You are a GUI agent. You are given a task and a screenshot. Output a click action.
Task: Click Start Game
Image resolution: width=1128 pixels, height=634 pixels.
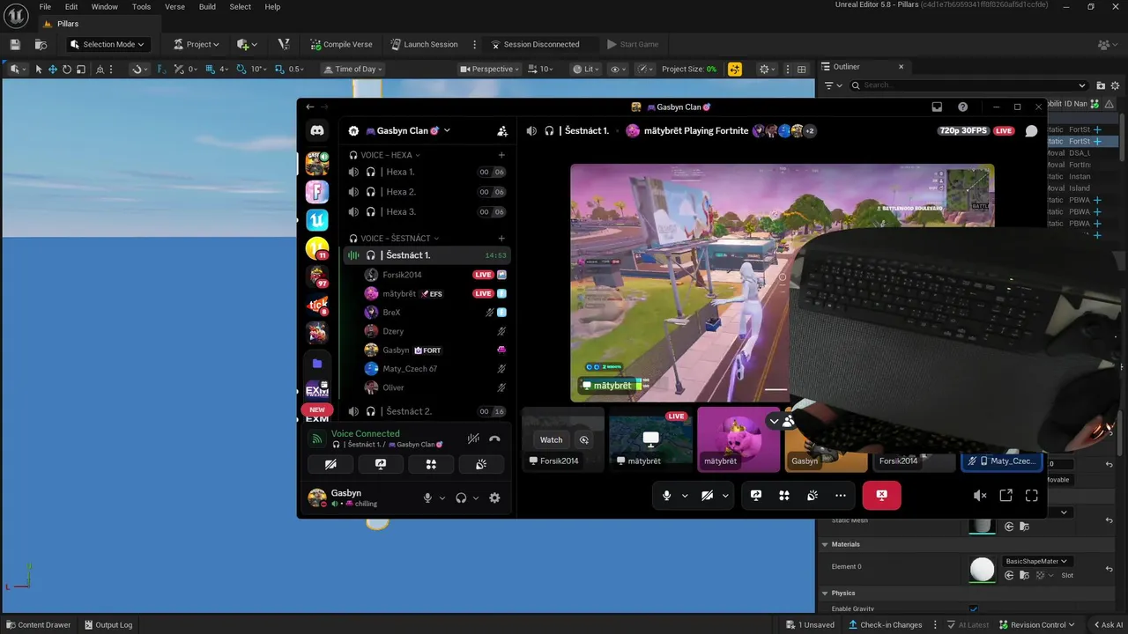(x=632, y=44)
